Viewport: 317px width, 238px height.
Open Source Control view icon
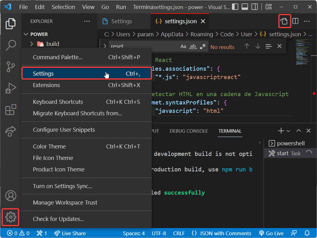11,67
